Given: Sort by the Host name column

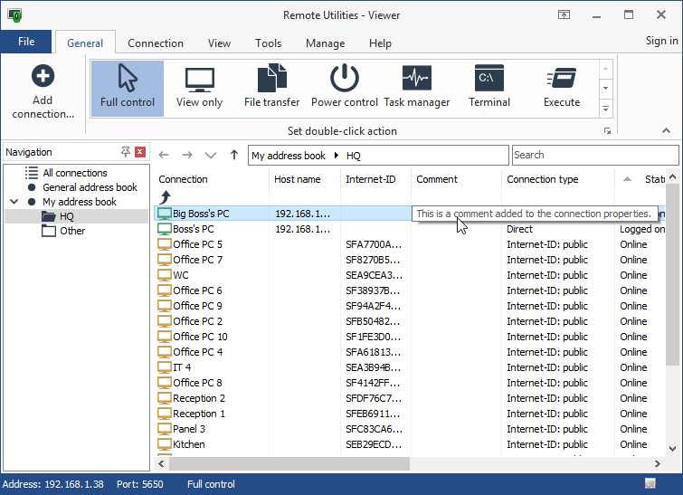Looking at the screenshot, I should (305, 179).
